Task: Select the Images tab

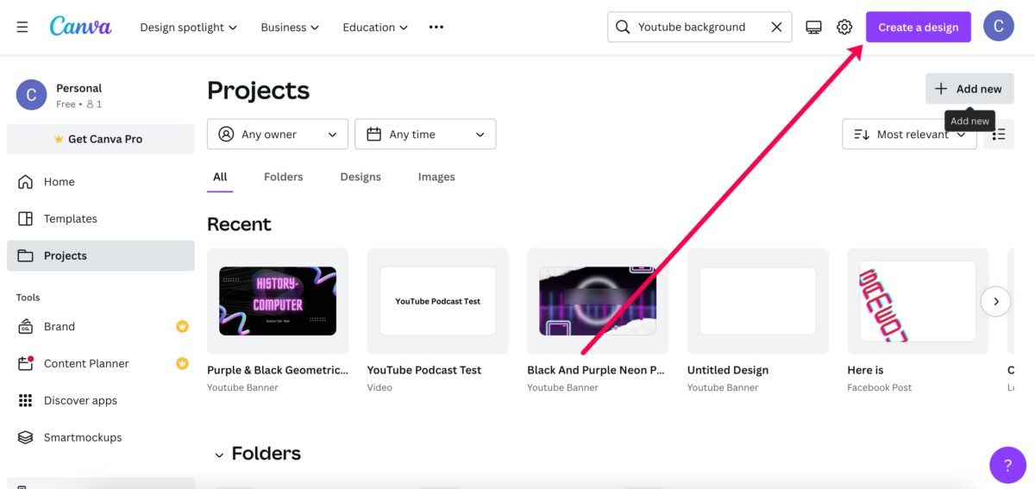Action: [x=436, y=177]
